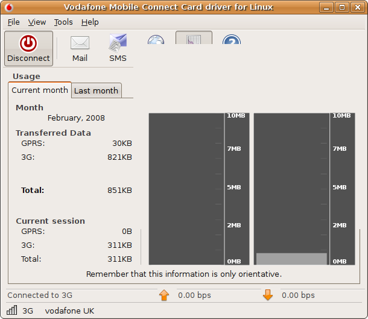Open the File menu

pos(13,22)
